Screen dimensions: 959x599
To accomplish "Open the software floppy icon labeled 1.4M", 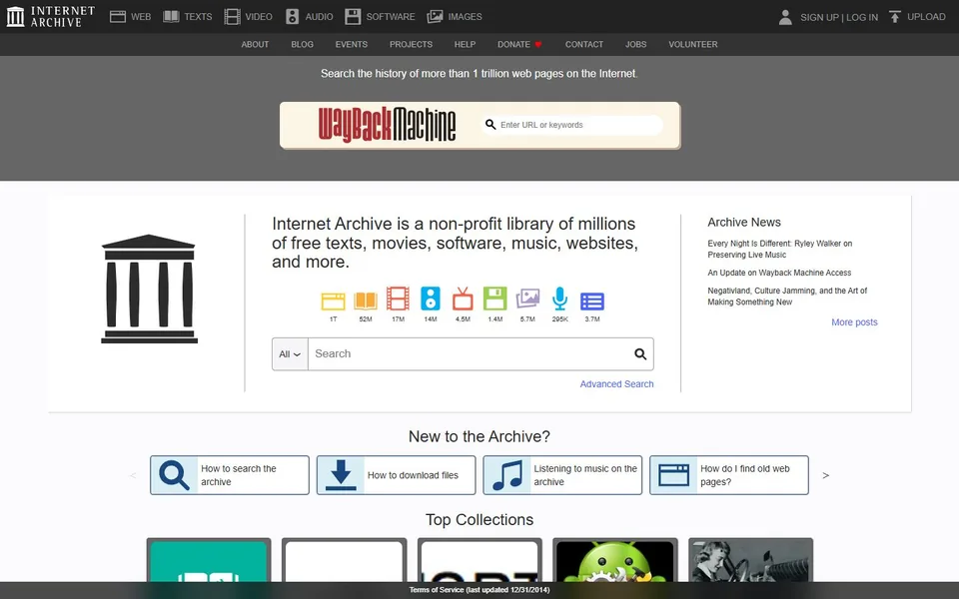I will click(x=495, y=299).
